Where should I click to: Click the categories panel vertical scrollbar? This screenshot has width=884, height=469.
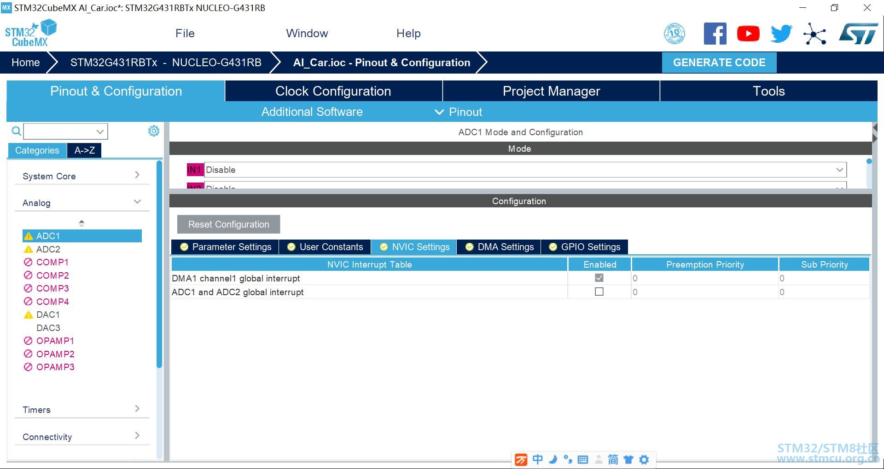tap(159, 264)
